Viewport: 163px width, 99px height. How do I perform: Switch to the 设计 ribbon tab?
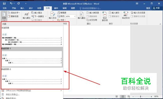pyautogui.click(x=31, y=8)
